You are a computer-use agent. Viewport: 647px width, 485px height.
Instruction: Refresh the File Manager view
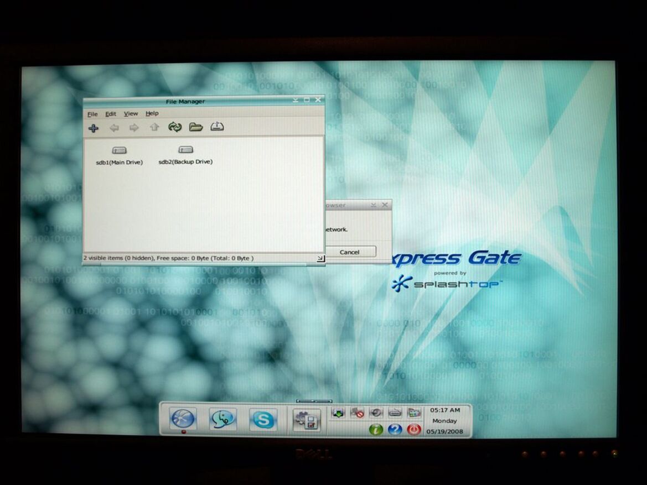(x=175, y=127)
